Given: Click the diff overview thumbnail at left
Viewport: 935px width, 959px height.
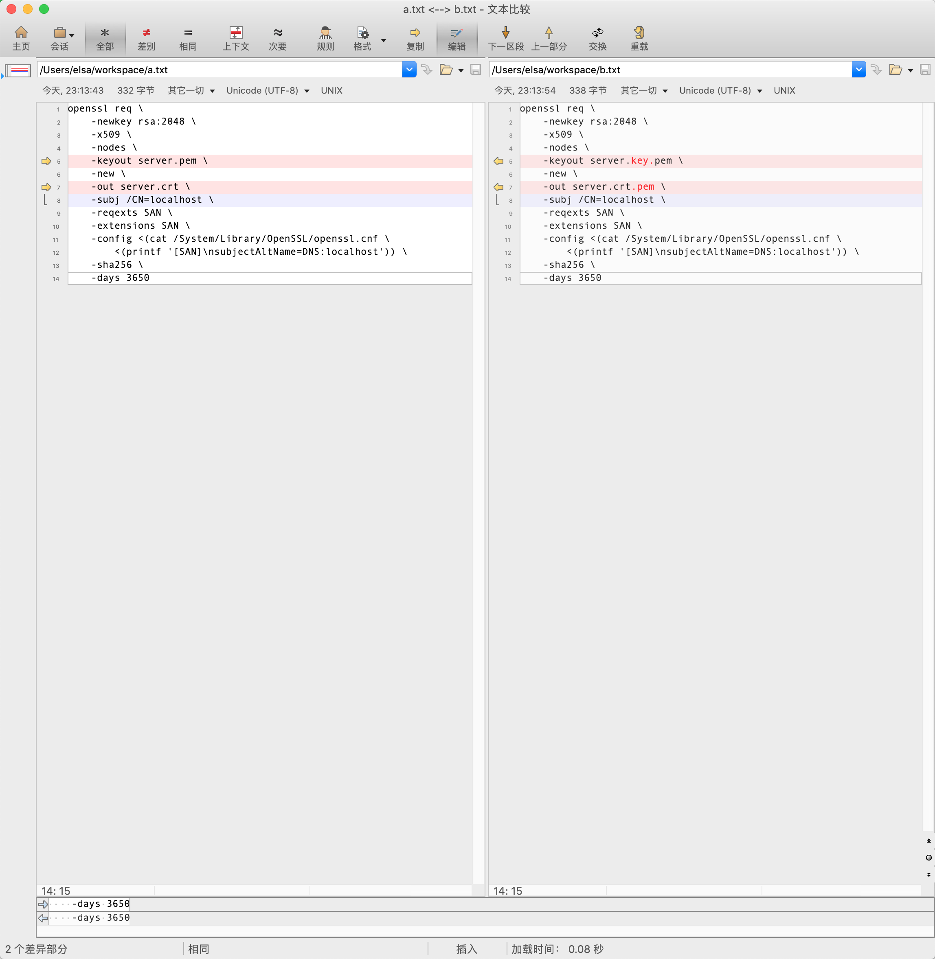Looking at the screenshot, I should (18, 70).
